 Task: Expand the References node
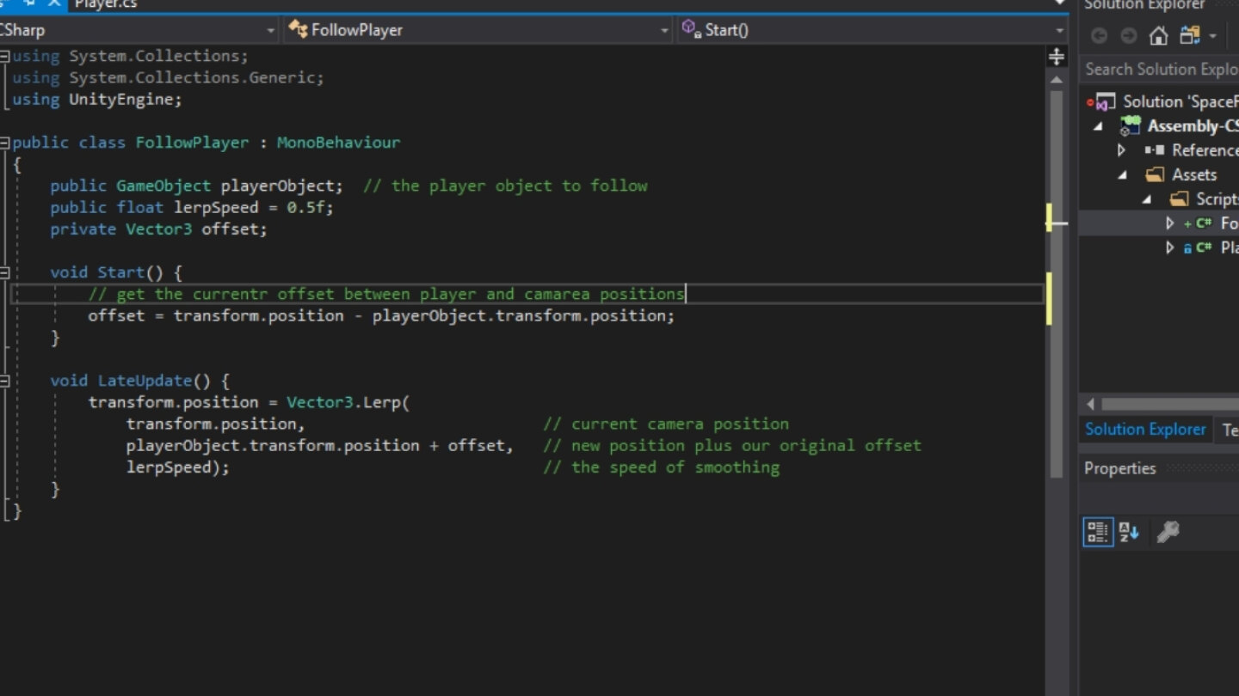coord(1121,150)
